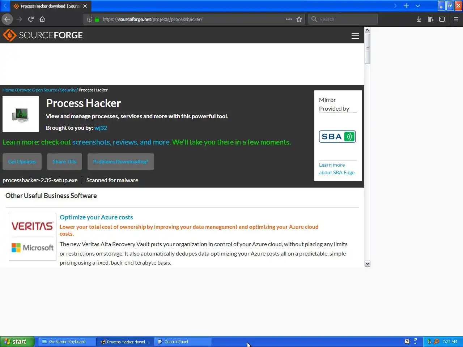Click the orange magnifier tray icon

tap(436, 342)
